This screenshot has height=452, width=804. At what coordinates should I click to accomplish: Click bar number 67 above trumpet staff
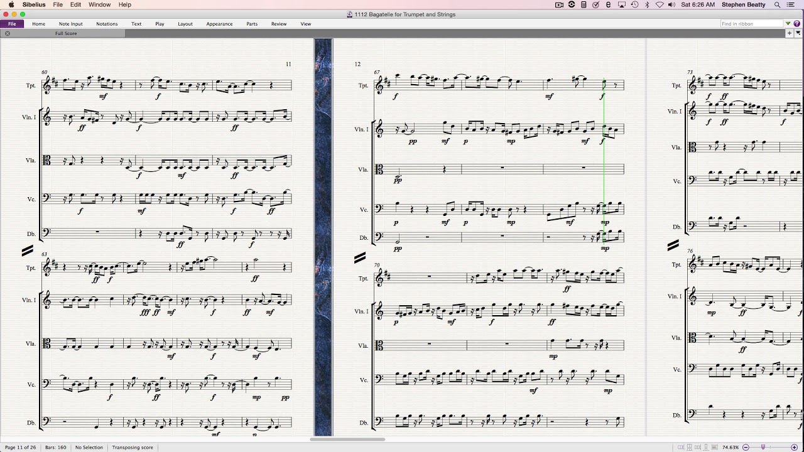coord(376,72)
